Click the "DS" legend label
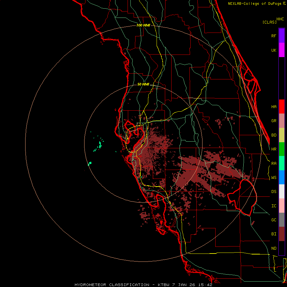Viewport: 287px width, 287px height. click(274, 192)
